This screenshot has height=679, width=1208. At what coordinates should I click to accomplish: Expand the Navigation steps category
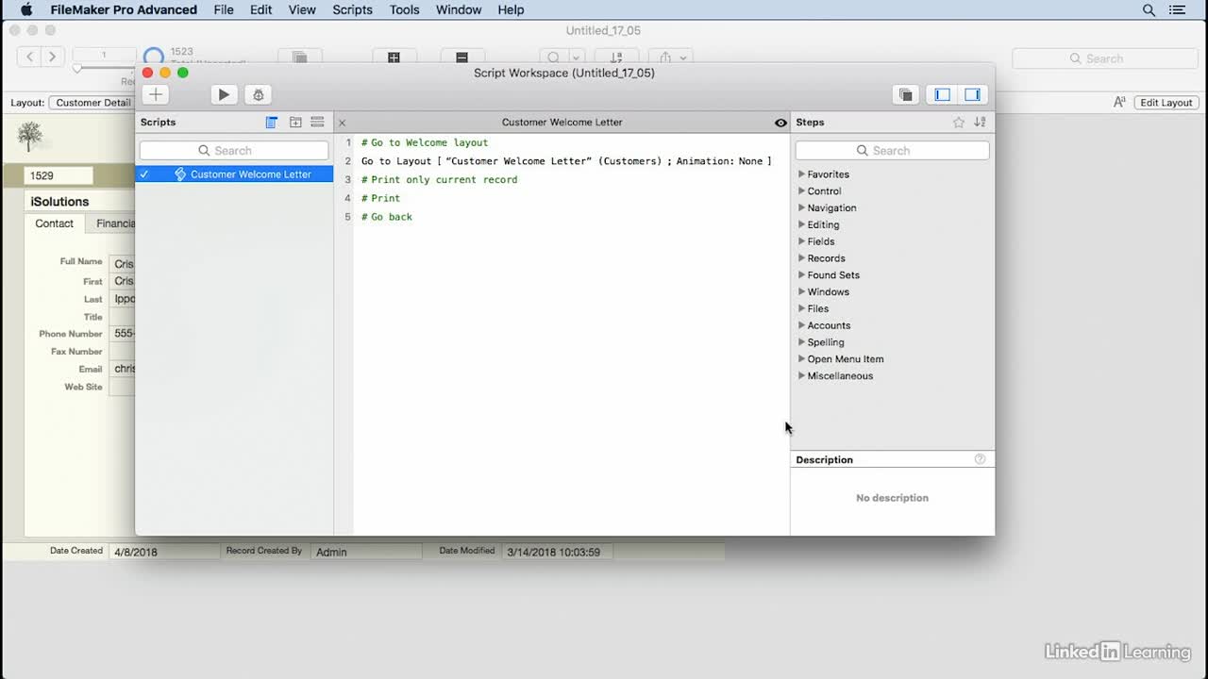[x=802, y=208]
